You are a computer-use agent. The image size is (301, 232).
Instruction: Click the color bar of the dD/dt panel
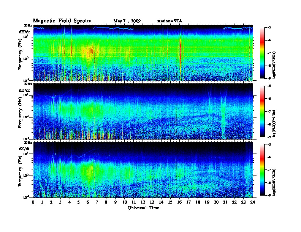(x=262, y=111)
